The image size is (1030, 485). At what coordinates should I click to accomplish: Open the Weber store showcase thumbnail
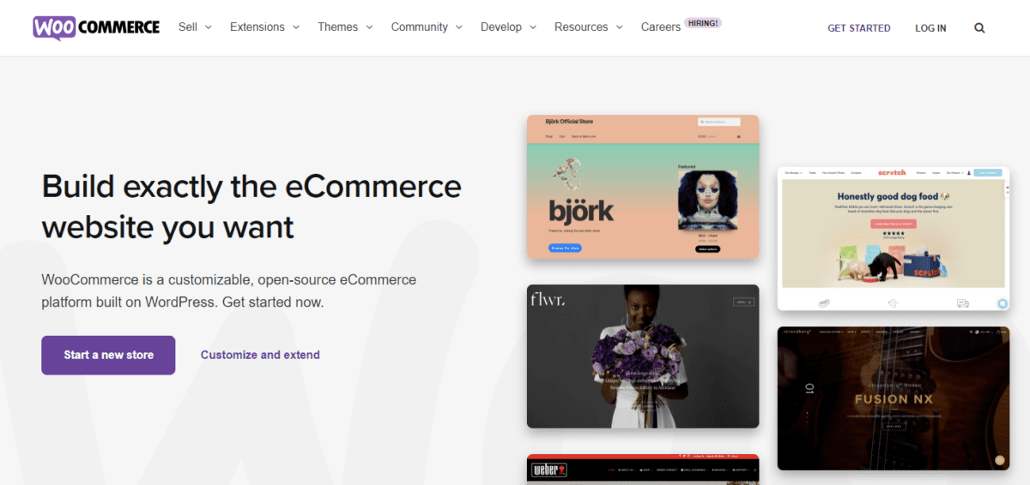pyautogui.click(x=642, y=470)
